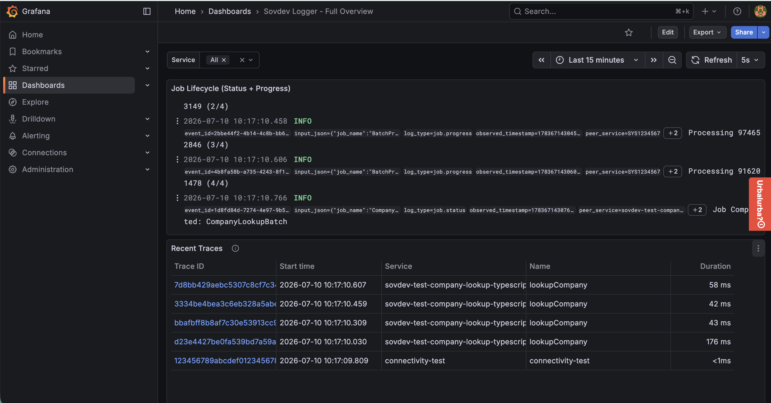Expand the Starred sidebar section
Screen dimensions: 771x403
(x=147, y=68)
